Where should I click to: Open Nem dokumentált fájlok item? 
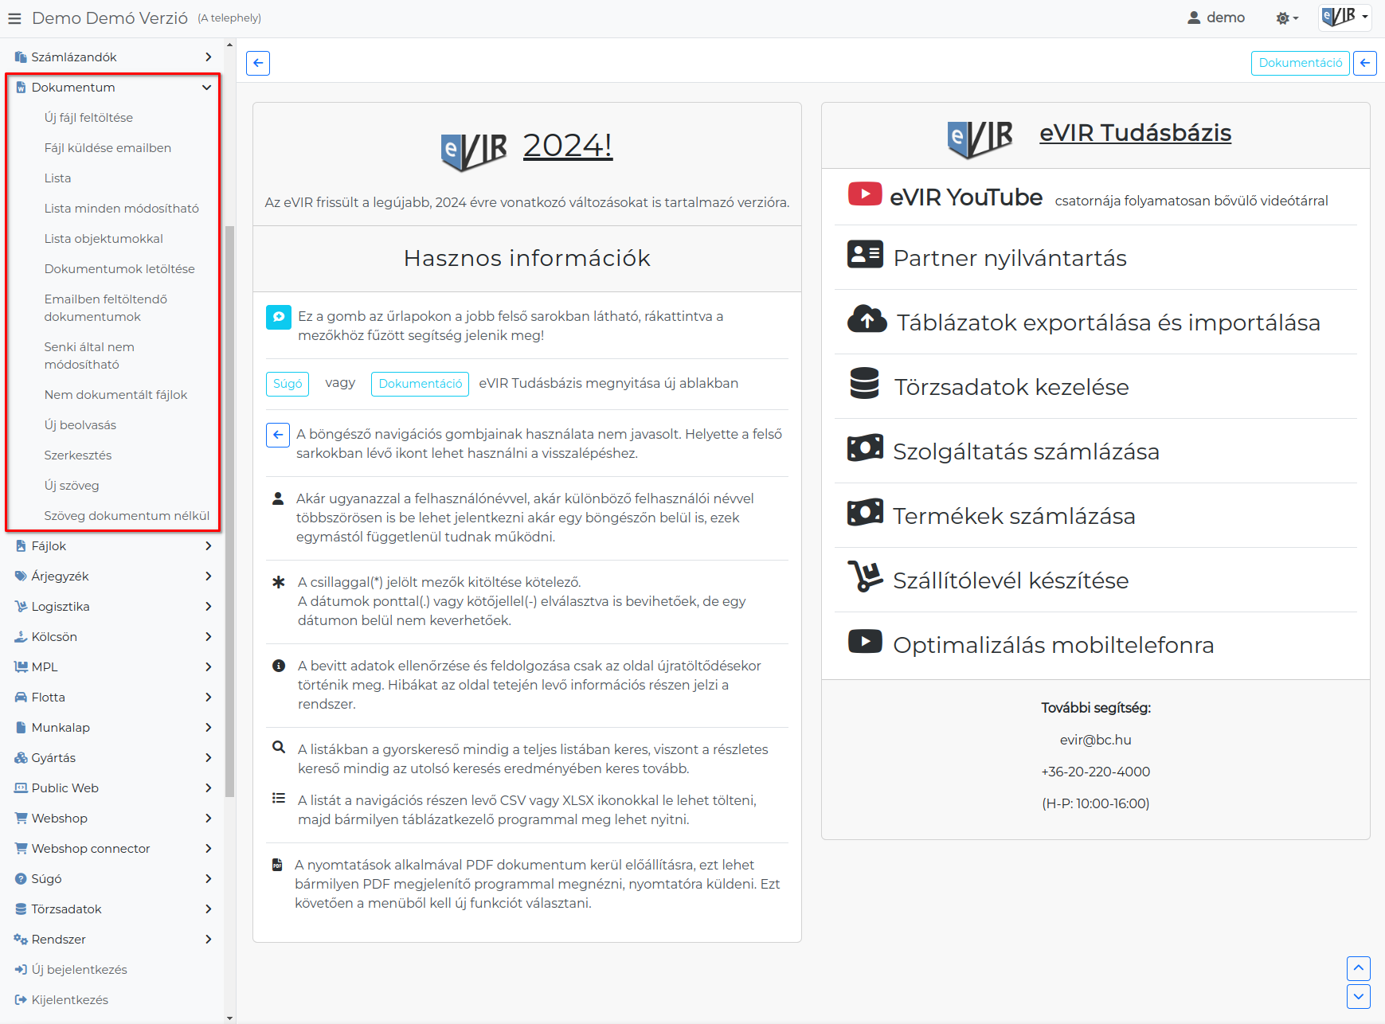pyautogui.click(x=115, y=395)
